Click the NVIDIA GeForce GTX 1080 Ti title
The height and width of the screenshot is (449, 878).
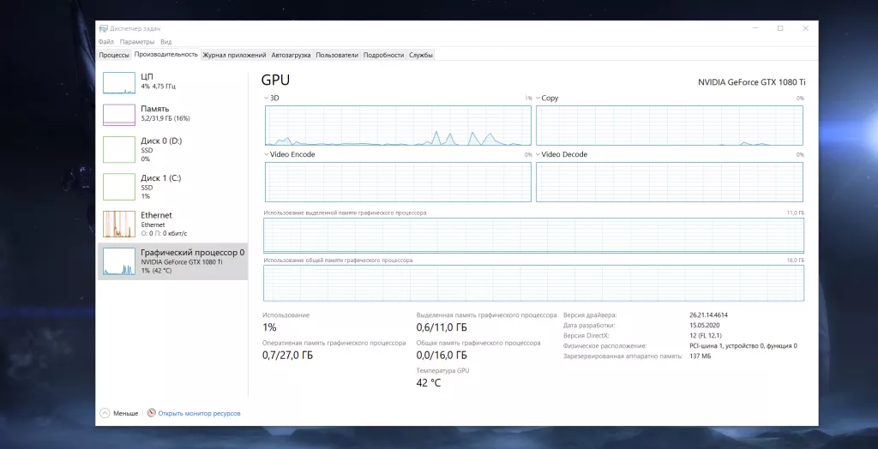(x=751, y=81)
